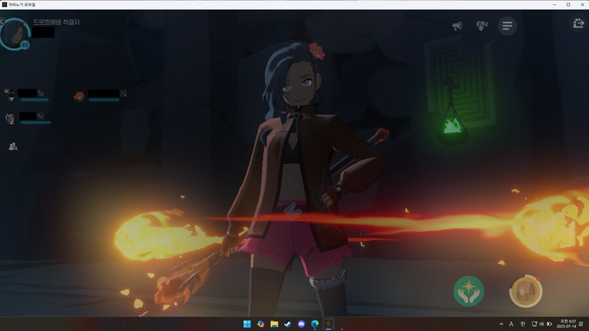
Task: Open Copilot from the taskbar
Action: tap(260, 324)
